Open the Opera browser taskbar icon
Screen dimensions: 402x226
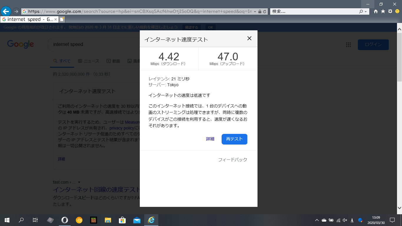tap(64, 220)
